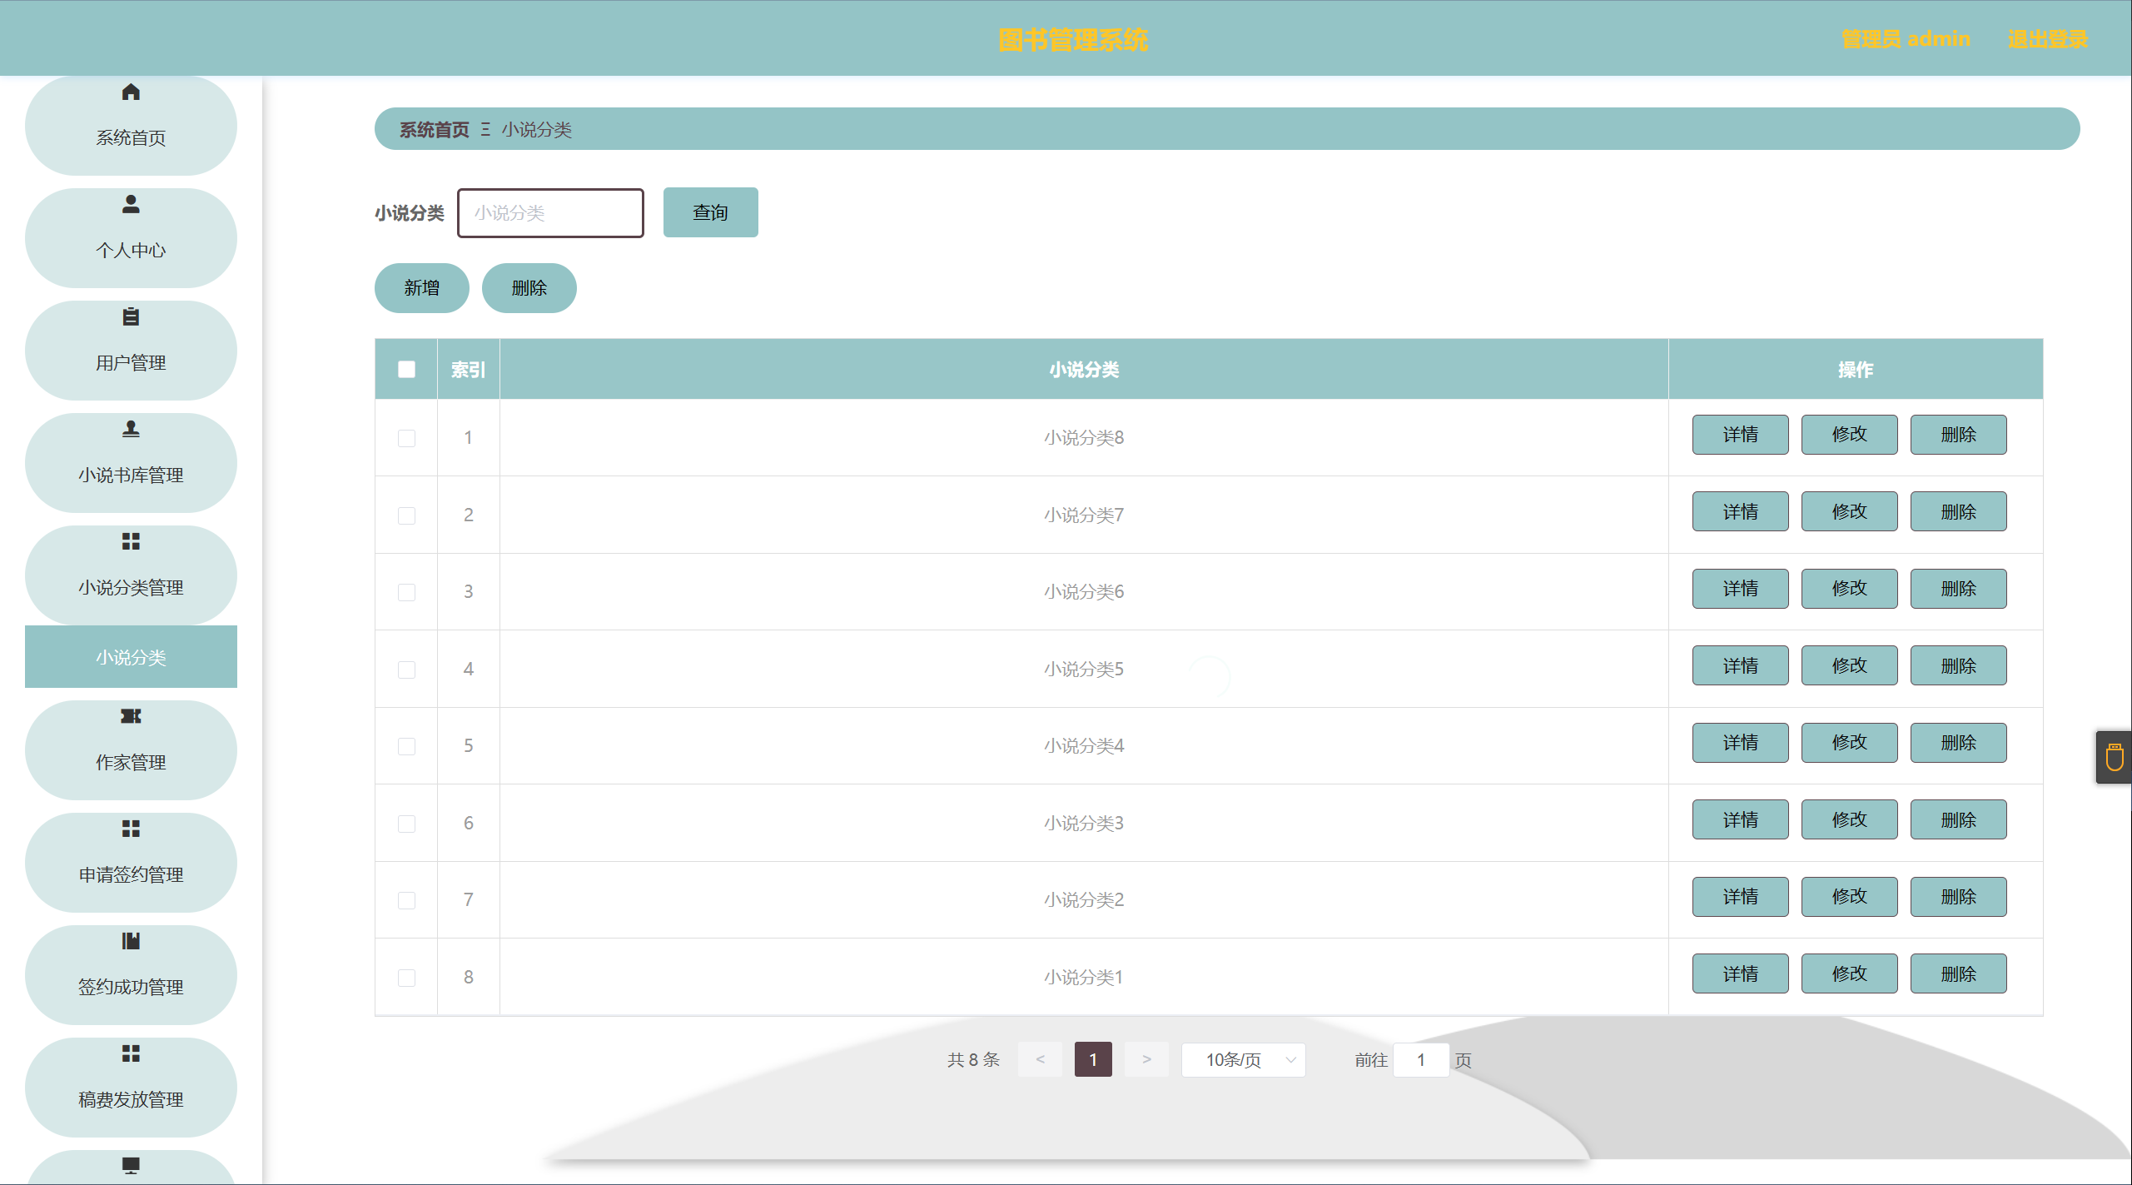Check the checkbox for row 小说分类2
Screen dimensions: 2132x1185
[406, 900]
